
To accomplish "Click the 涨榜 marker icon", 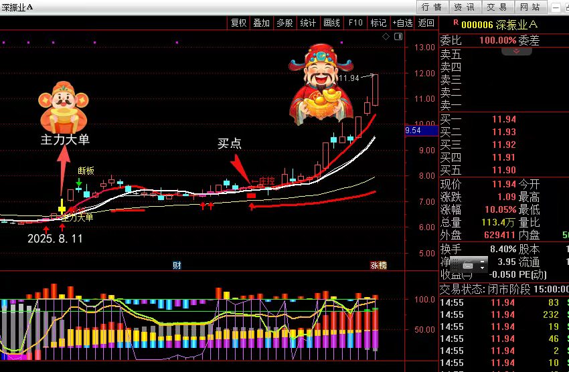I will [379, 265].
